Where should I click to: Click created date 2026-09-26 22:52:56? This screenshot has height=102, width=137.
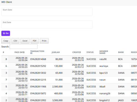[78, 73]
